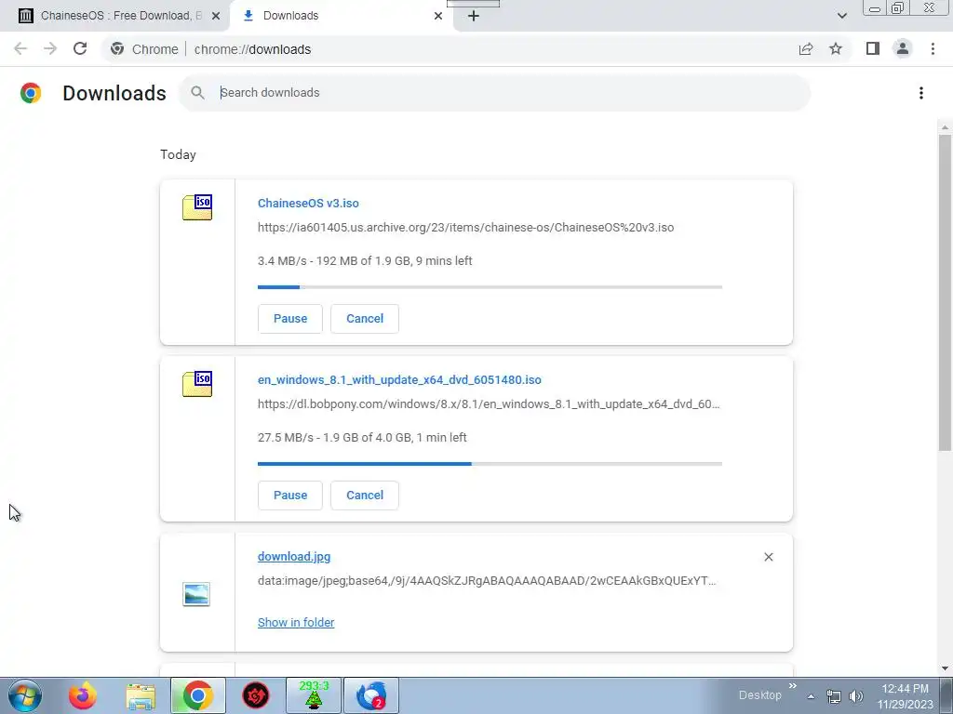Open the en_windows_8.1 ISO file link
The width and height of the screenshot is (953, 714).
click(399, 380)
